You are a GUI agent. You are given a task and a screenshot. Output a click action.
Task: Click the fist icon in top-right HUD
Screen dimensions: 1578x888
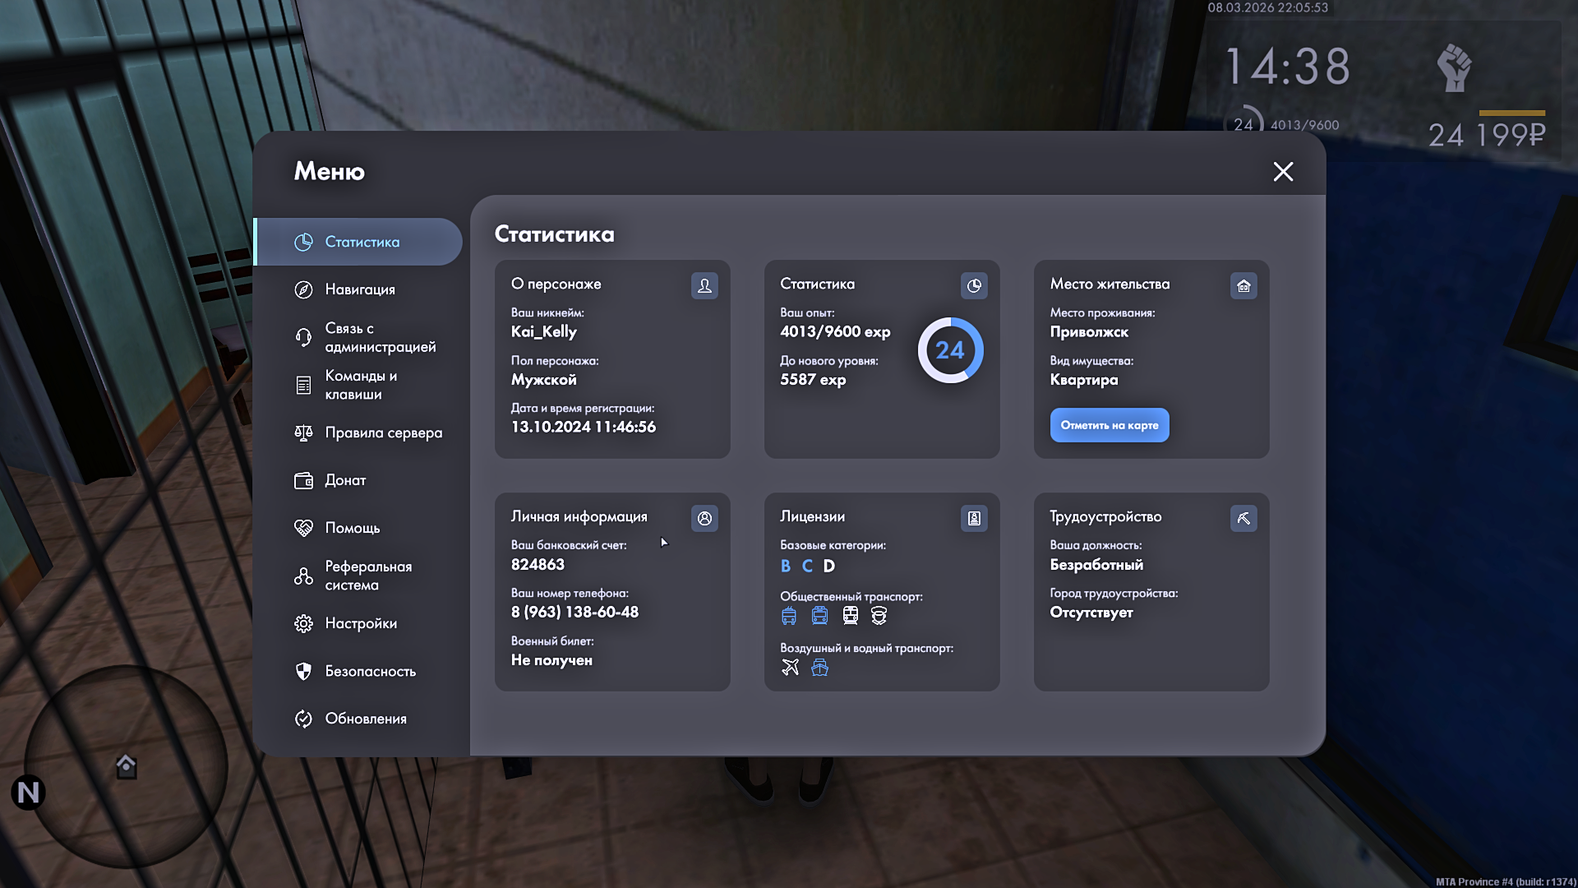pyautogui.click(x=1454, y=68)
